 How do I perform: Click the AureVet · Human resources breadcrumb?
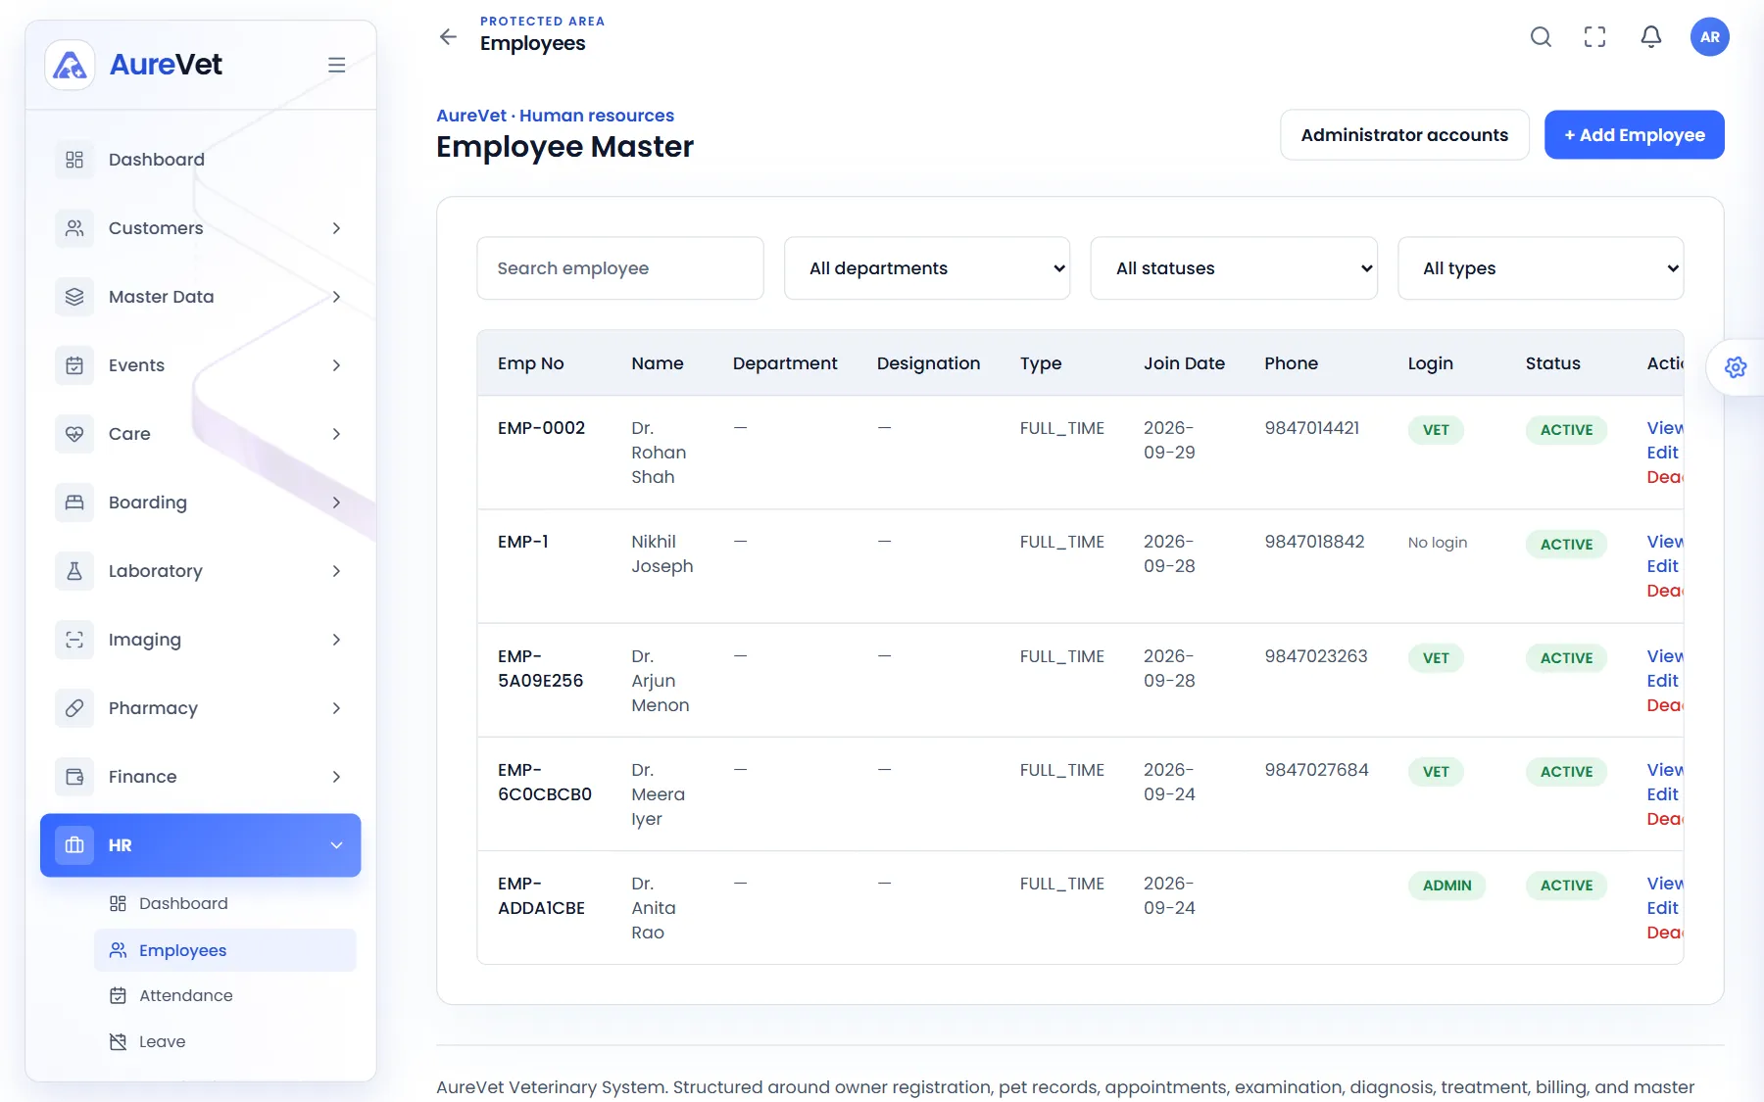[555, 116]
